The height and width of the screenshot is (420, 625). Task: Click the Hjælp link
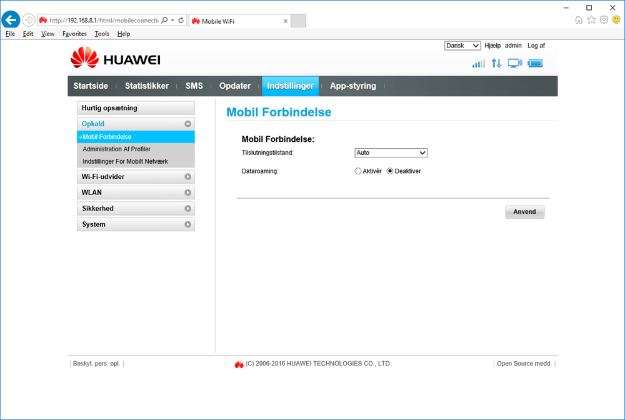(x=492, y=46)
